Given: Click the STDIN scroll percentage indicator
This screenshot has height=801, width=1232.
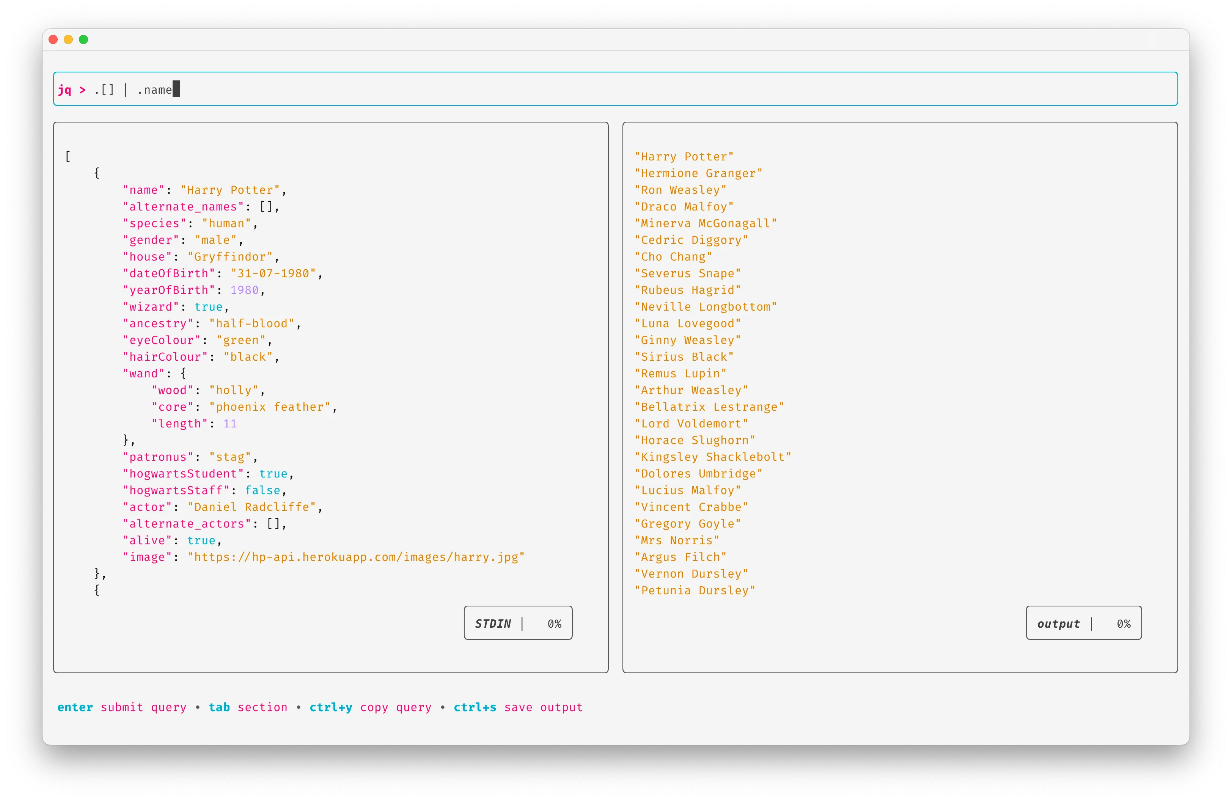Looking at the screenshot, I should tap(518, 623).
